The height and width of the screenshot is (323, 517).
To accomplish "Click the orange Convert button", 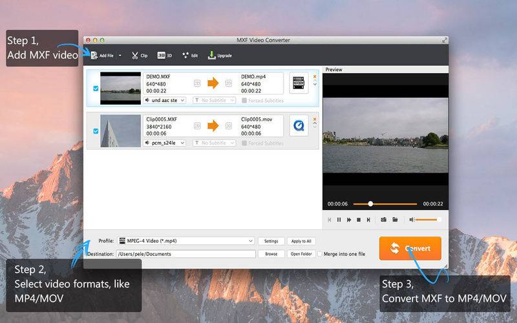I will (x=410, y=248).
